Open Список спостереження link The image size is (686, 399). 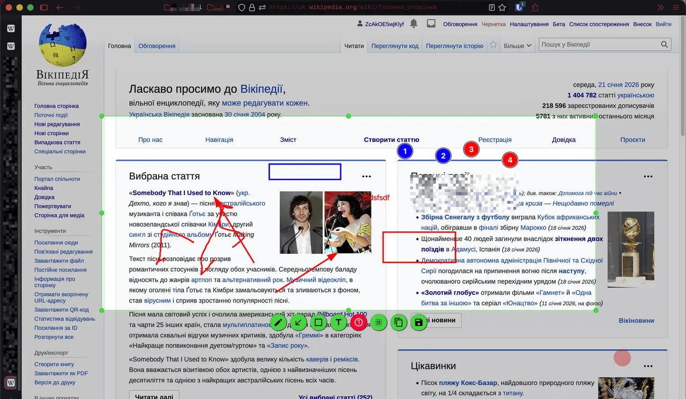tap(599, 24)
